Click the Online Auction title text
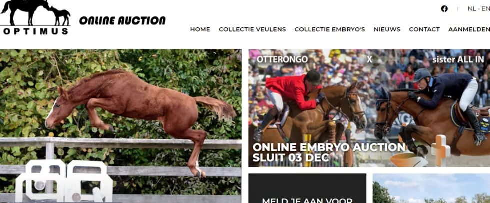Viewport: 490px width, 203px height. (x=122, y=21)
